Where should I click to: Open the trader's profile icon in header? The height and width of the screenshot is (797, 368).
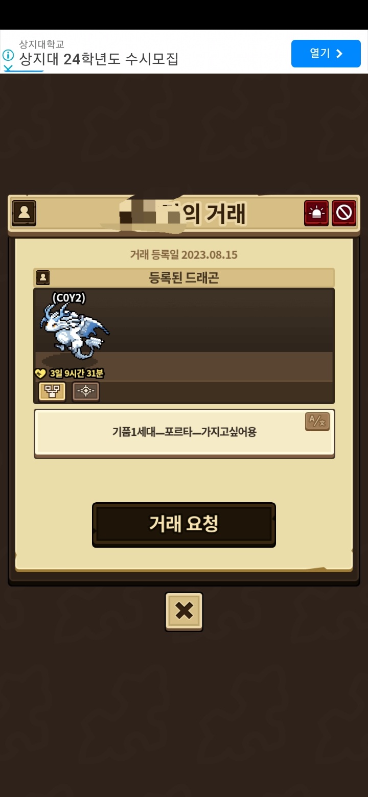pyautogui.click(x=24, y=213)
